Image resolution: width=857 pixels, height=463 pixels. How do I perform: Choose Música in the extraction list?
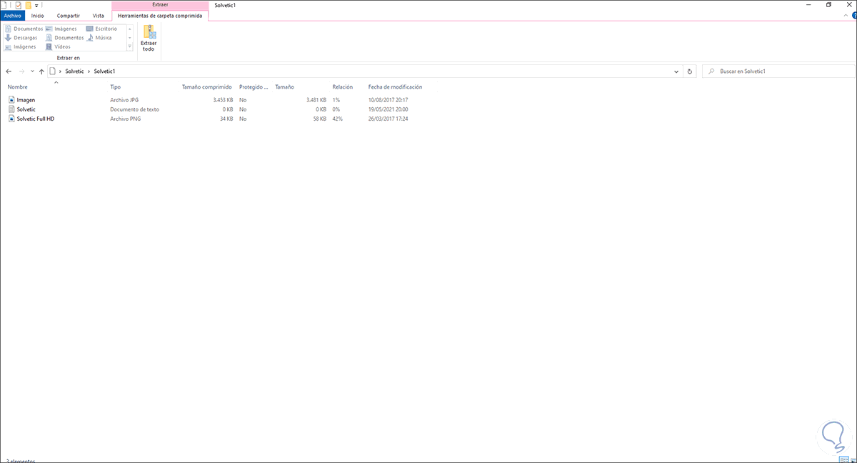click(x=101, y=37)
